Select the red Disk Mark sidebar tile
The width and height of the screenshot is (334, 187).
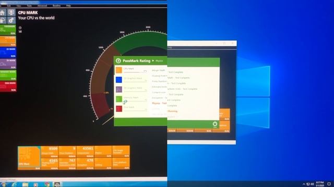point(8,87)
